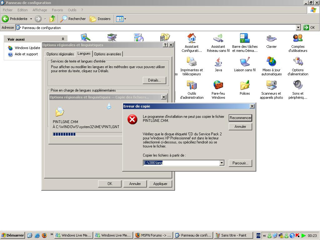Click the OK go button beside the address bar
The width and height of the screenshot is (320, 240).
click(309, 27)
